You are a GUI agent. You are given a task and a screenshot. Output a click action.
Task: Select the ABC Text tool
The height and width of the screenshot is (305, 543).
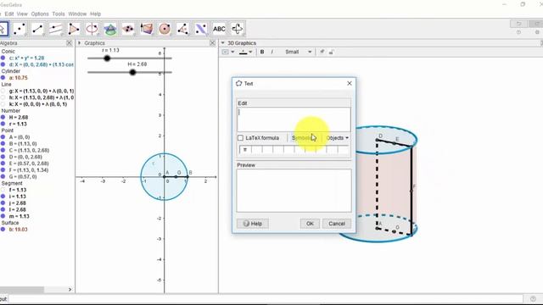point(219,29)
